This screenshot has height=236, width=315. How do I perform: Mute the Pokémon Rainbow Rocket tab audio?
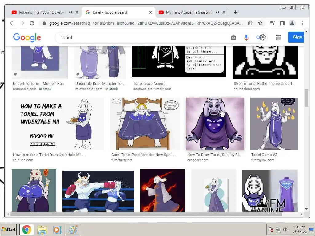coord(70,12)
